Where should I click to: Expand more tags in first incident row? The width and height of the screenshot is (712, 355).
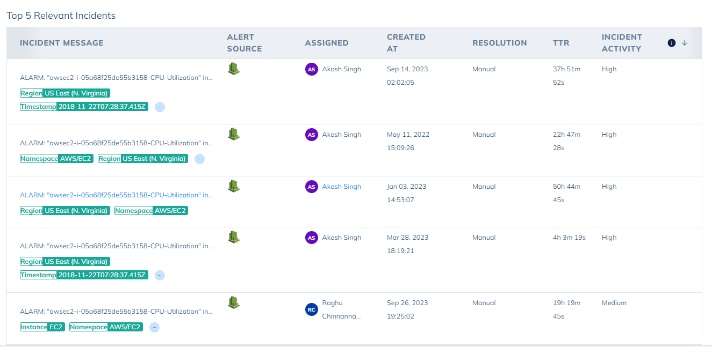click(x=160, y=107)
